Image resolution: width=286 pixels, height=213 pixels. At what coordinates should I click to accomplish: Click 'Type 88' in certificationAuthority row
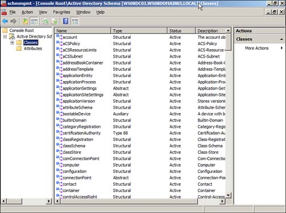(120, 133)
